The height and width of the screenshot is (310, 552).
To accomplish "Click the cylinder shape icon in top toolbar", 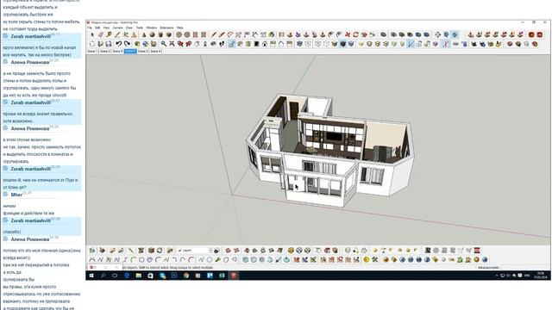I will point(160,34).
